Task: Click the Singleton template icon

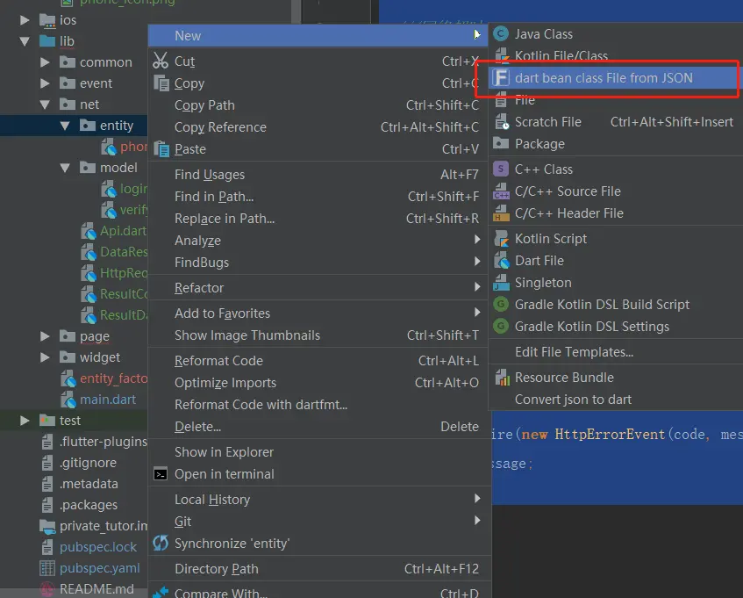Action: coord(502,282)
